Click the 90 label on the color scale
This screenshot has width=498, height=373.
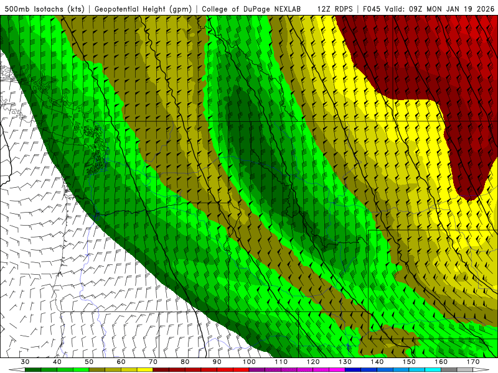[217, 362]
